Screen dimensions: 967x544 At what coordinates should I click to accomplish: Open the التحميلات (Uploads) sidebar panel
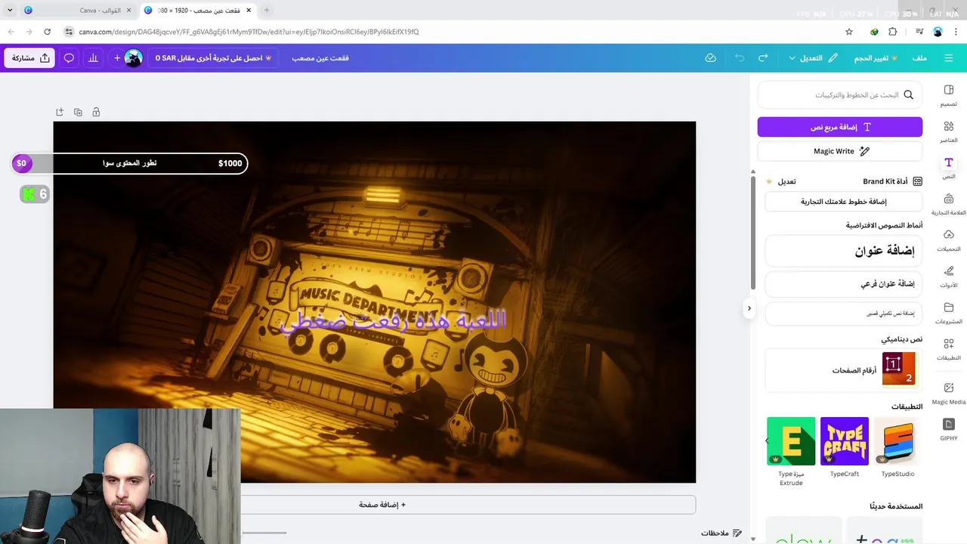tap(949, 241)
